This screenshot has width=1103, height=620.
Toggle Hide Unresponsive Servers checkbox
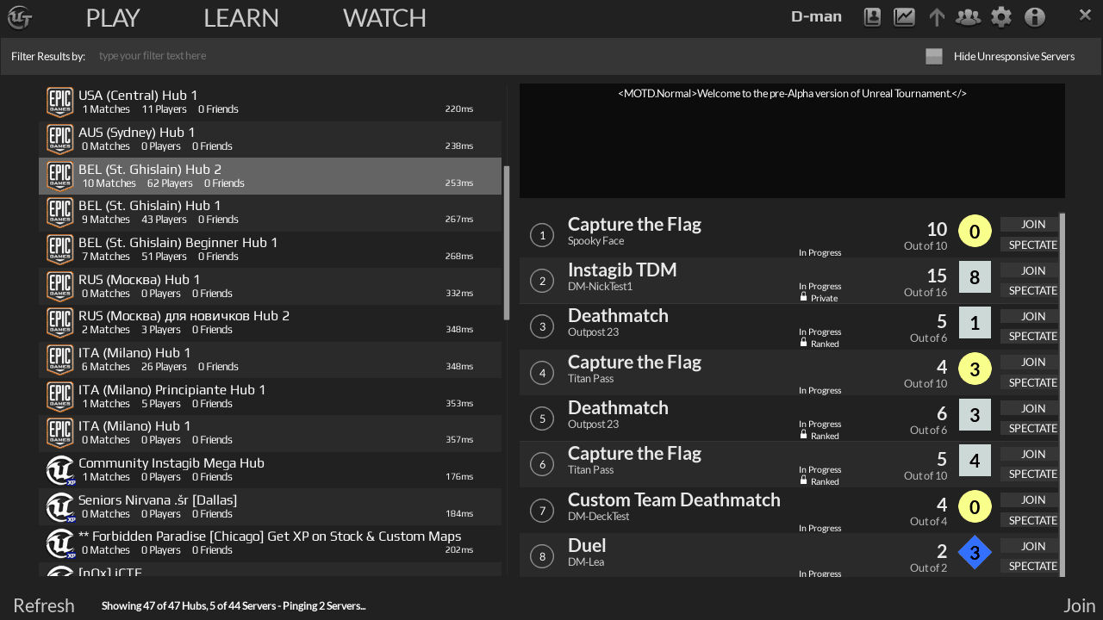934,56
